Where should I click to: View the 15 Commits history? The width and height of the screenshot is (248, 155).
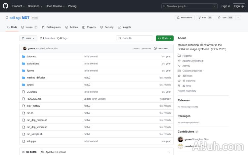(x=161, y=48)
